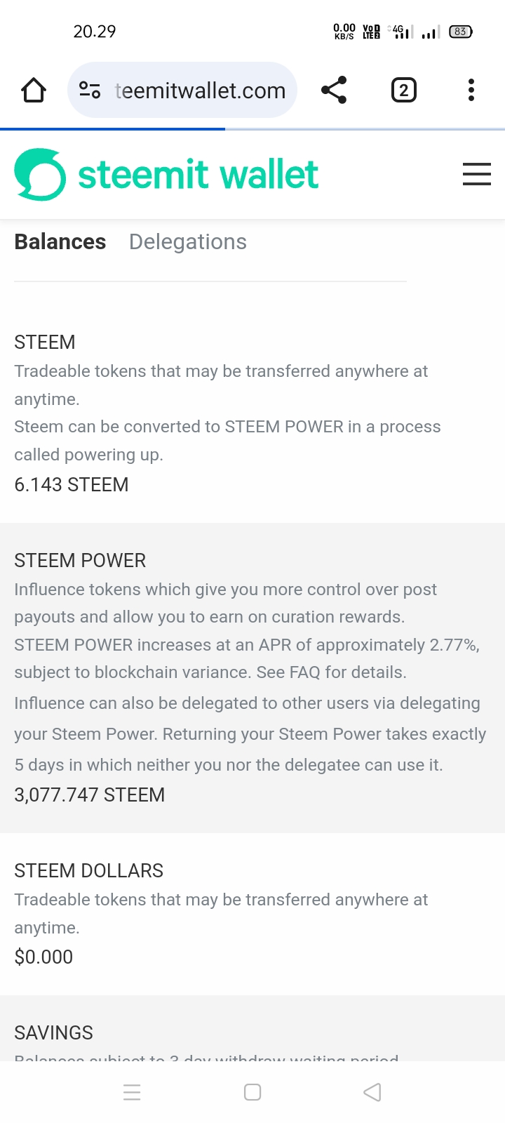
Task: Tap the share icon in browser toolbar
Action: [334, 91]
